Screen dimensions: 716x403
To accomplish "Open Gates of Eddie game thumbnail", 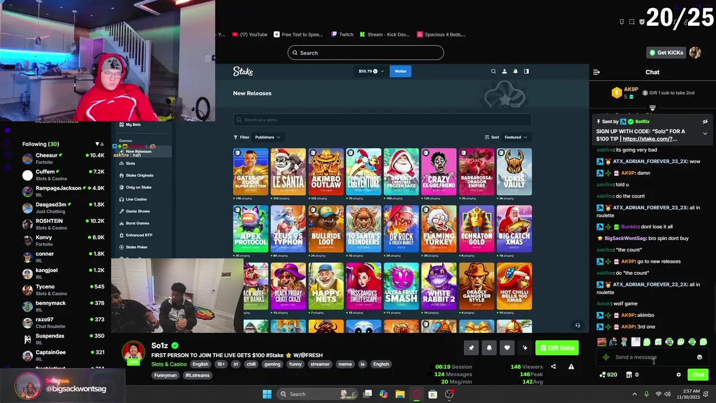I will [251, 172].
